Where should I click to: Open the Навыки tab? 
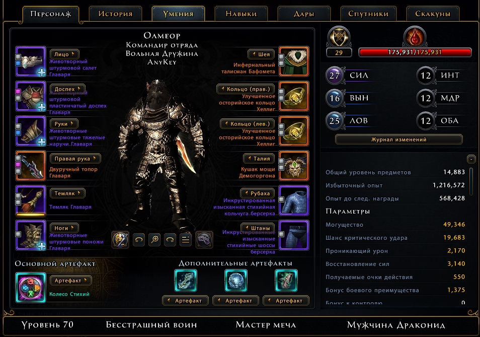tap(241, 14)
